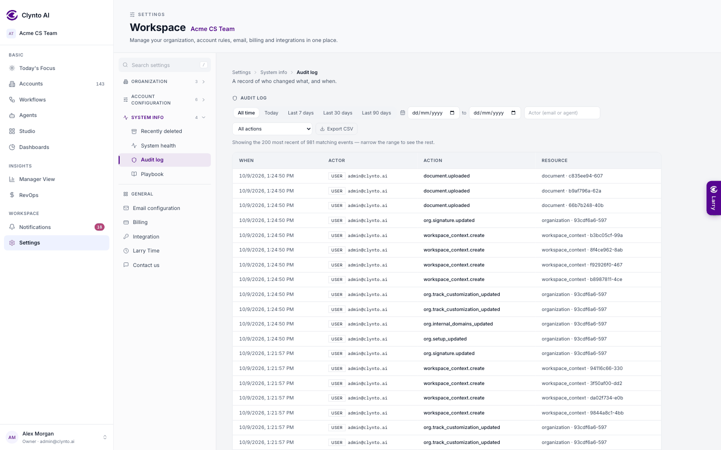Image resolution: width=721 pixels, height=450 pixels.
Task: Select the Today range tab
Action: pos(271,113)
